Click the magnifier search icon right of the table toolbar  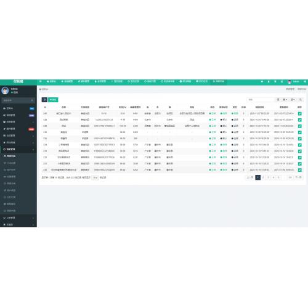[301, 100]
